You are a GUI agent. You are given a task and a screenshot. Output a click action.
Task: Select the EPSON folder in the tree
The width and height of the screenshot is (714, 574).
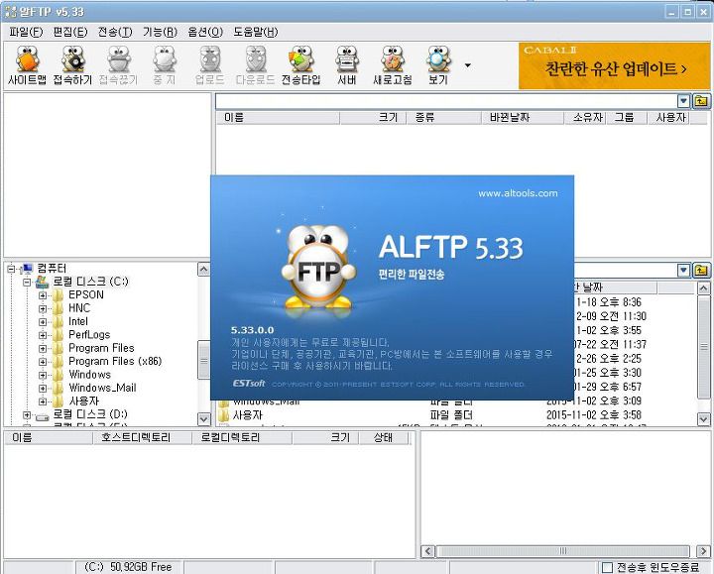click(86, 294)
